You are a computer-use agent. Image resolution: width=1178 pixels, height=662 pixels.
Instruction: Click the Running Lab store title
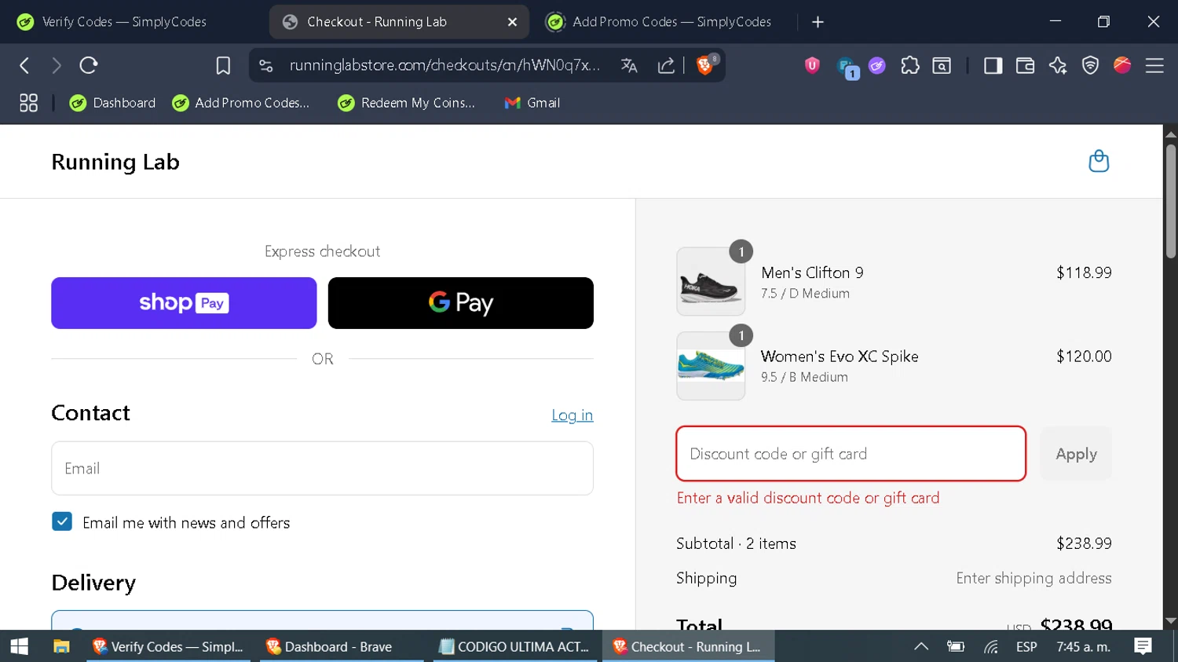click(115, 162)
